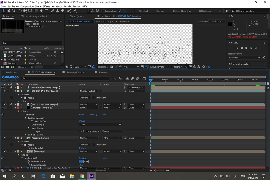Open the Komposition menu
This screenshot has height=180, width=270.
coord(27,6)
